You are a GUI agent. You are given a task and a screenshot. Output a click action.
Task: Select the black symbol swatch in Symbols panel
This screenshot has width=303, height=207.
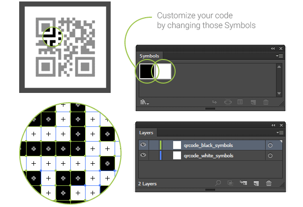[147, 71]
